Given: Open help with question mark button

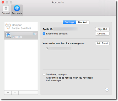Looking at the screenshot, I should pos(107,90).
